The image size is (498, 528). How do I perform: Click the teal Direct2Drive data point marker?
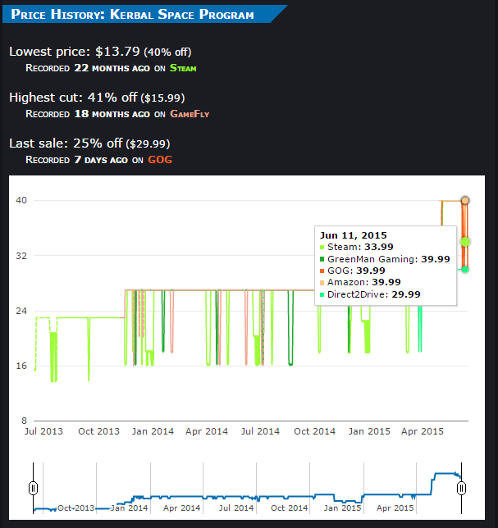(465, 270)
